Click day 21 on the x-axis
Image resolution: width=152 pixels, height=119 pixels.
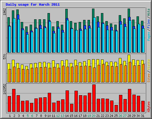coord(98,116)
